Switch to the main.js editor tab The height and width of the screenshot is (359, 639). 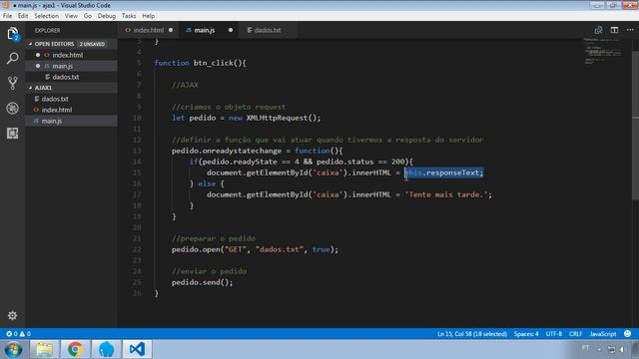[x=209, y=30]
